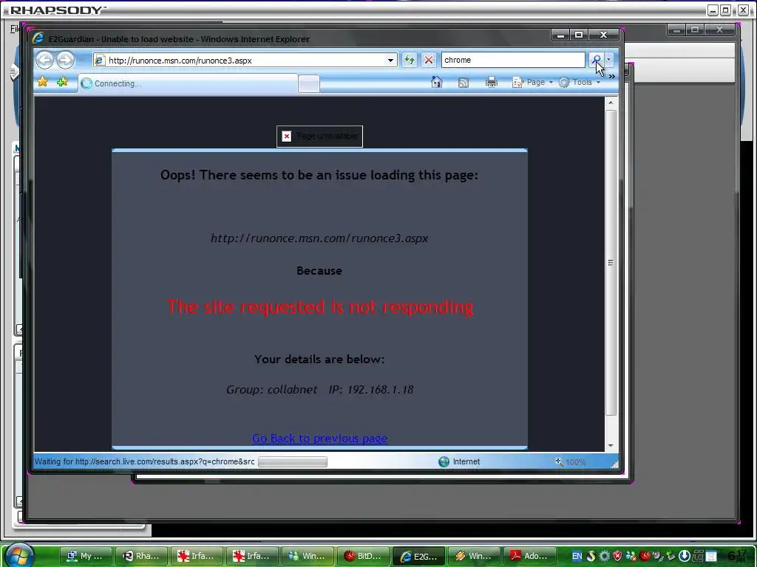
Task: Open the Page menu dropdown
Action: tap(533, 83)
